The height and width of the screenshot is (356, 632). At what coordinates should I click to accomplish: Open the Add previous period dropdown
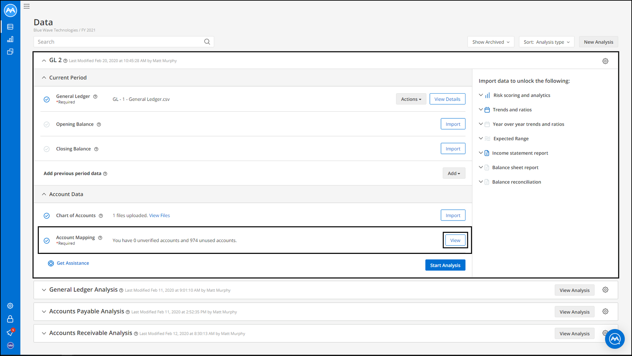pos(454,173)
